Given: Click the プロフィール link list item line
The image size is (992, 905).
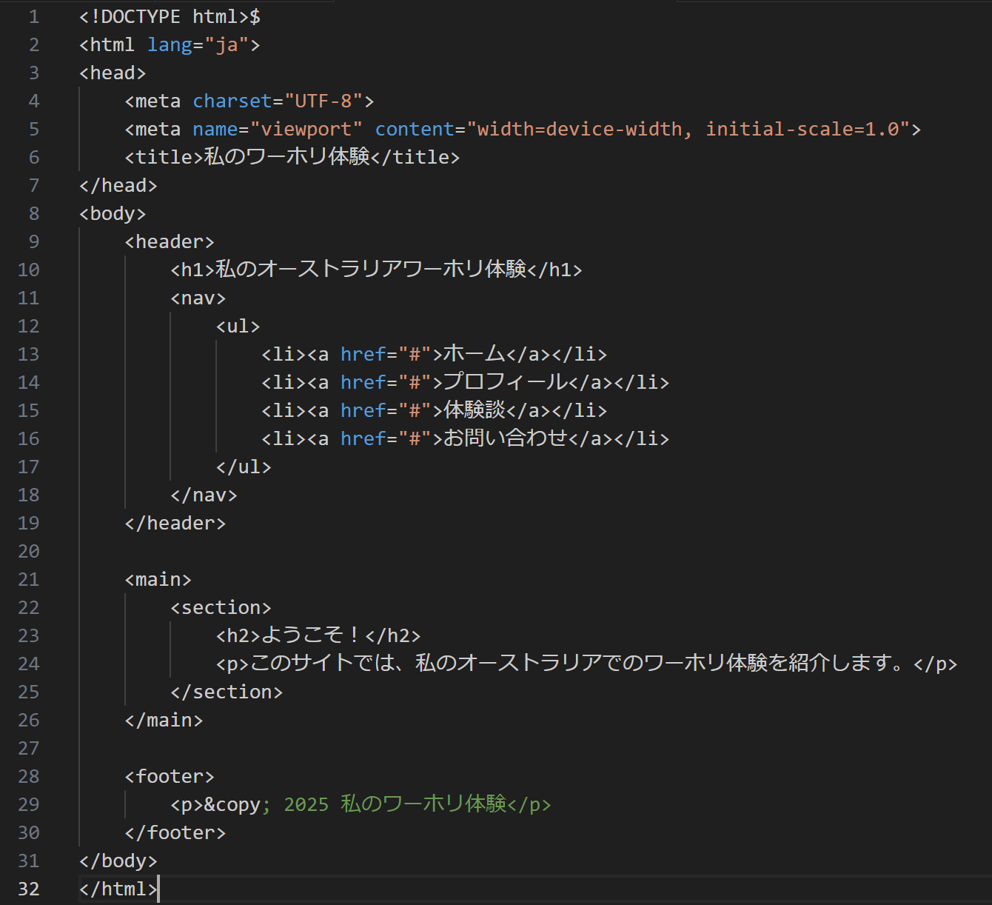Looking at the screenshot, I should (466, 382).
